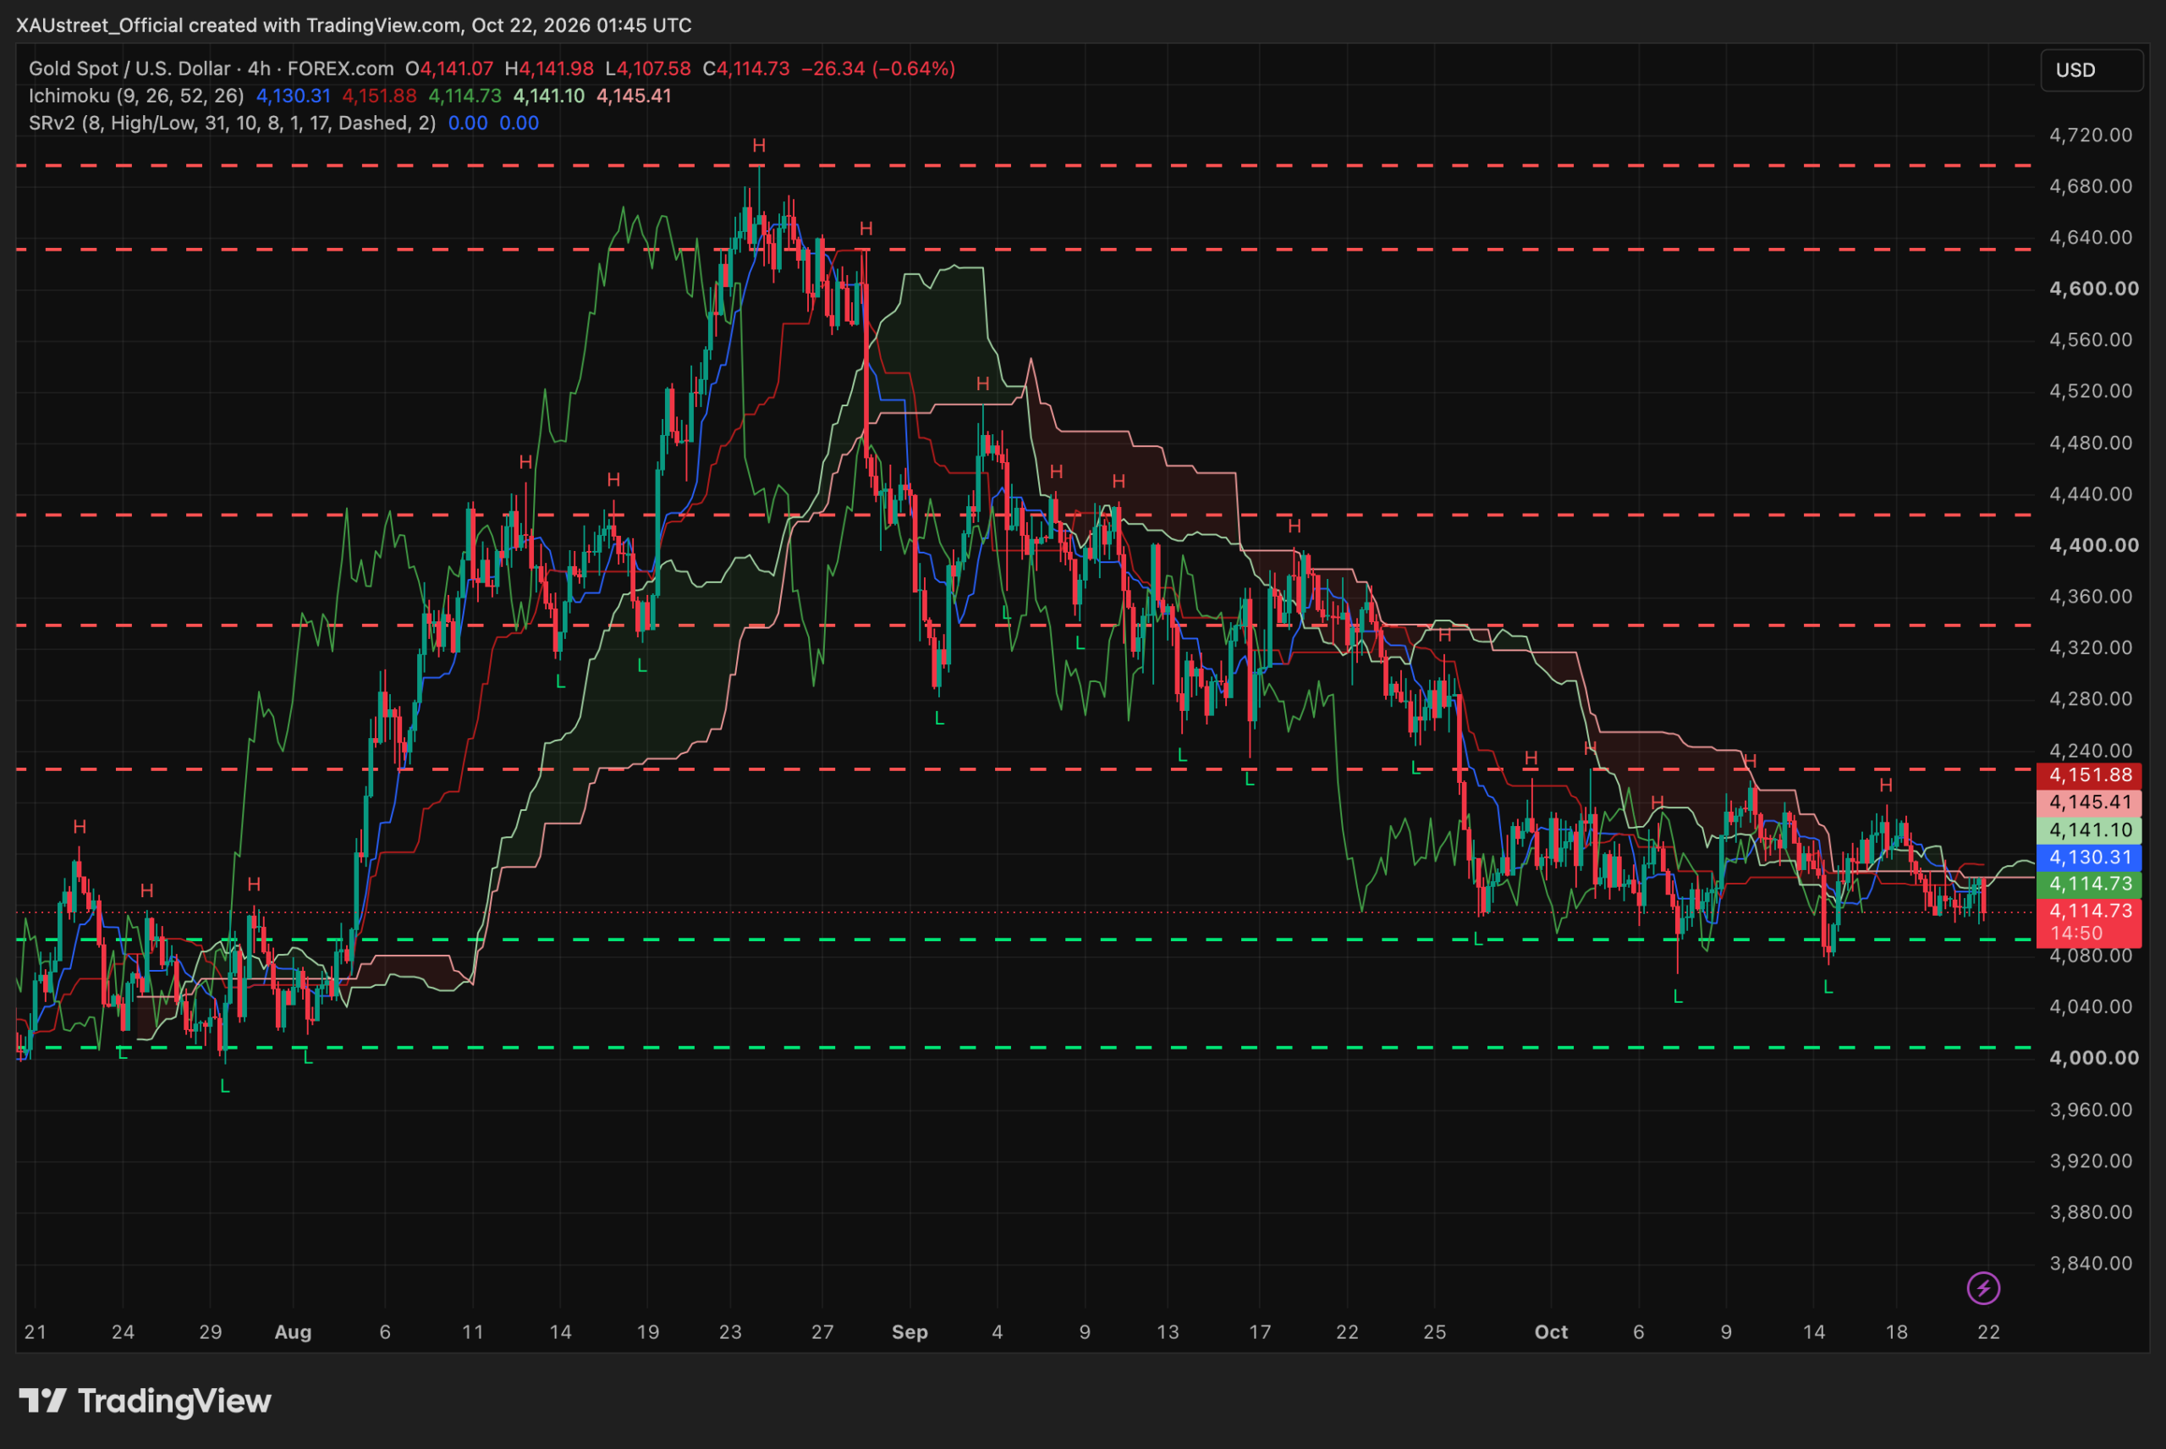Click the 4,720.00 price axis value
The image size is (2166, 1449).
click(2090, 135)
